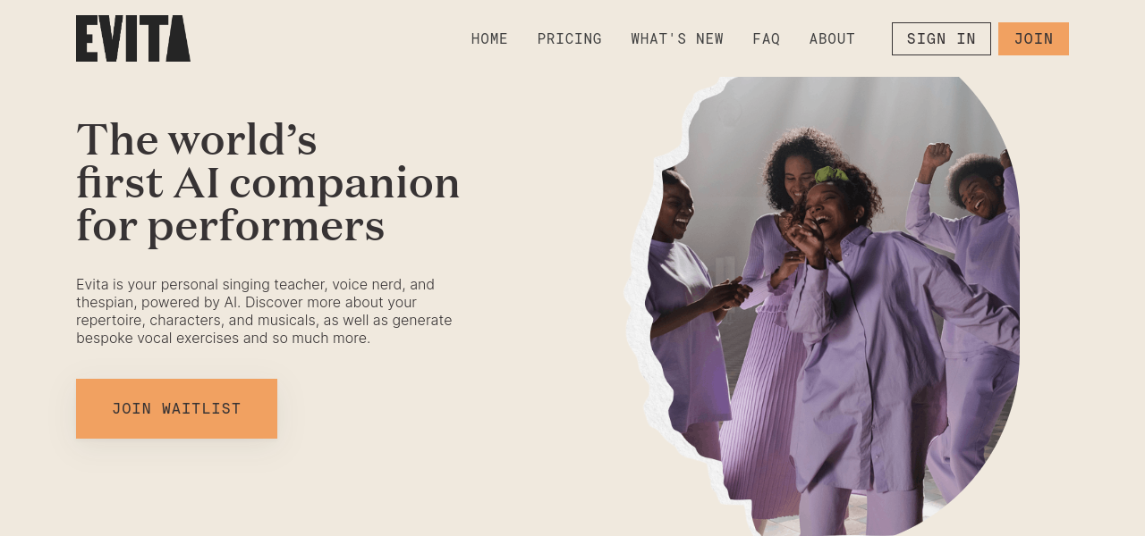Click the pleated lilac skirt in photo
This screenshot has width=1145, height=536.
(x=759, y=402)
